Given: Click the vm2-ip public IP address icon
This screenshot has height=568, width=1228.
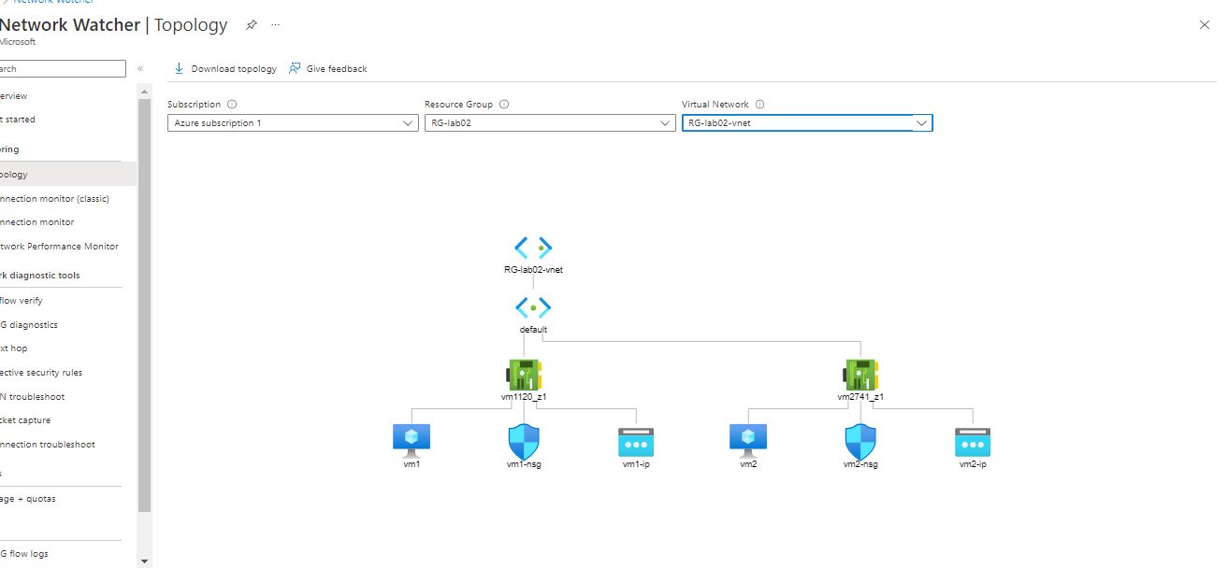Looking at the screenshot, I should tap(971, 439).
